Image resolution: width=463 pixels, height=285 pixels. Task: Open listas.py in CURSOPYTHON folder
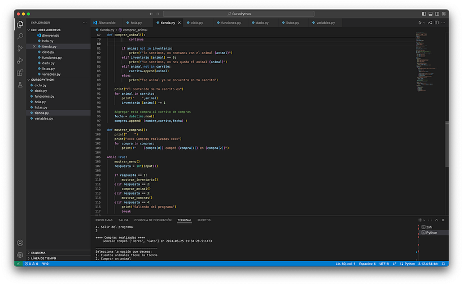coord(59,107)
